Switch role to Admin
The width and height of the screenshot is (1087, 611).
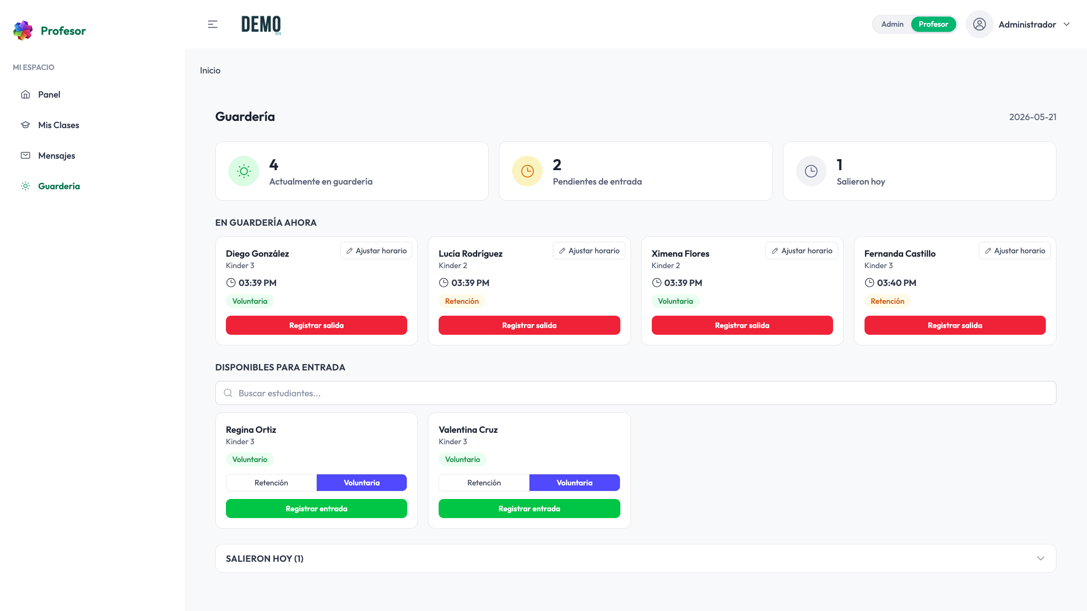[892, 24]
